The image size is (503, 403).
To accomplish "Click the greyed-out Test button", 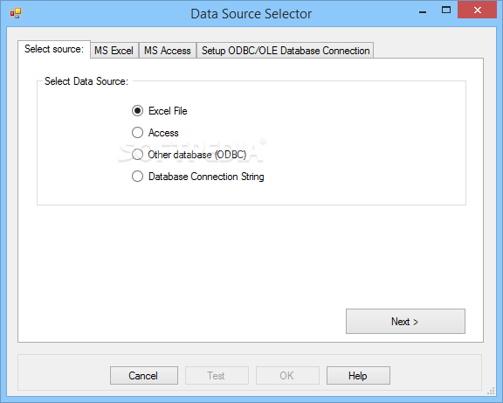I will click(217, 375).
